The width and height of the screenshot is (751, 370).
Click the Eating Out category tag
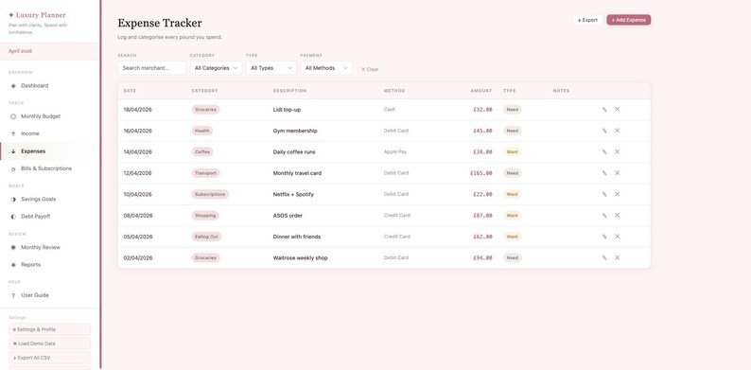click(x=206, y=237)
